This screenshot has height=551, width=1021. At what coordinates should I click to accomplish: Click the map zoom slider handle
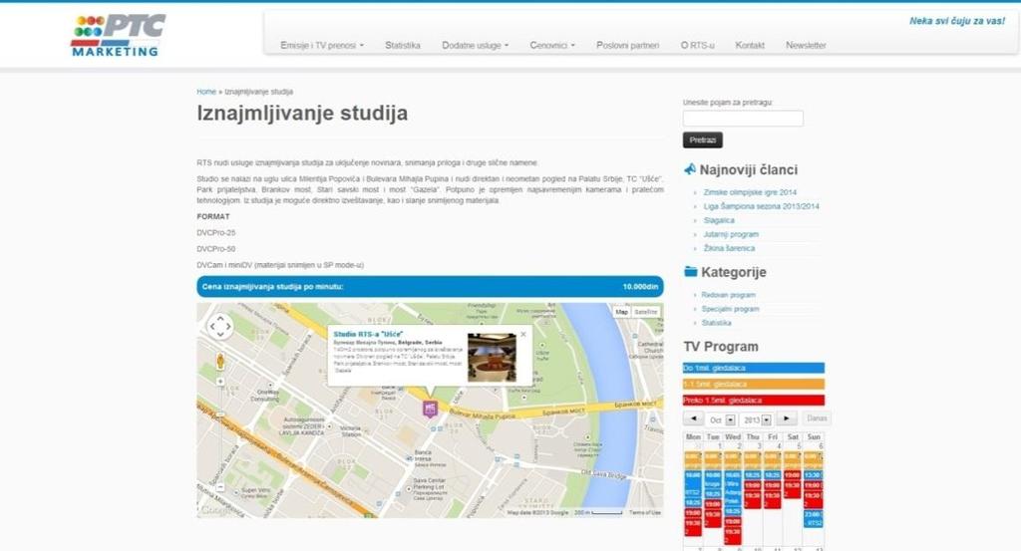220,413
